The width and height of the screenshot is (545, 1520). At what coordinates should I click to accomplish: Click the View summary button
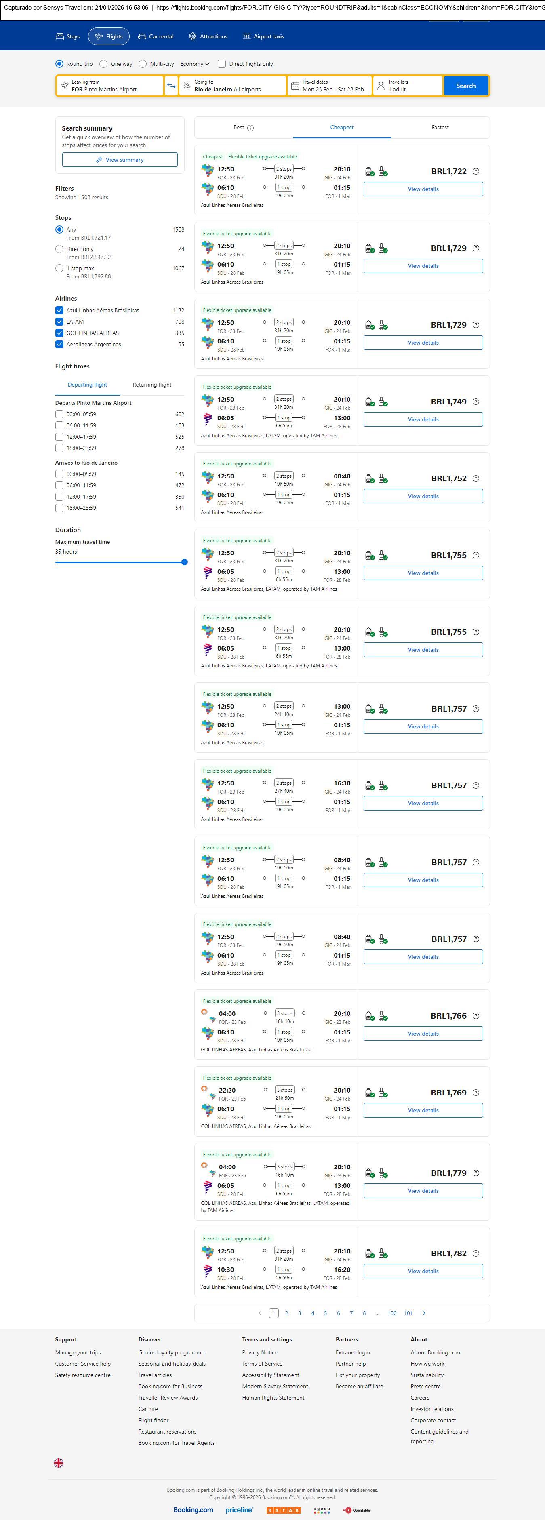(120, 160)
